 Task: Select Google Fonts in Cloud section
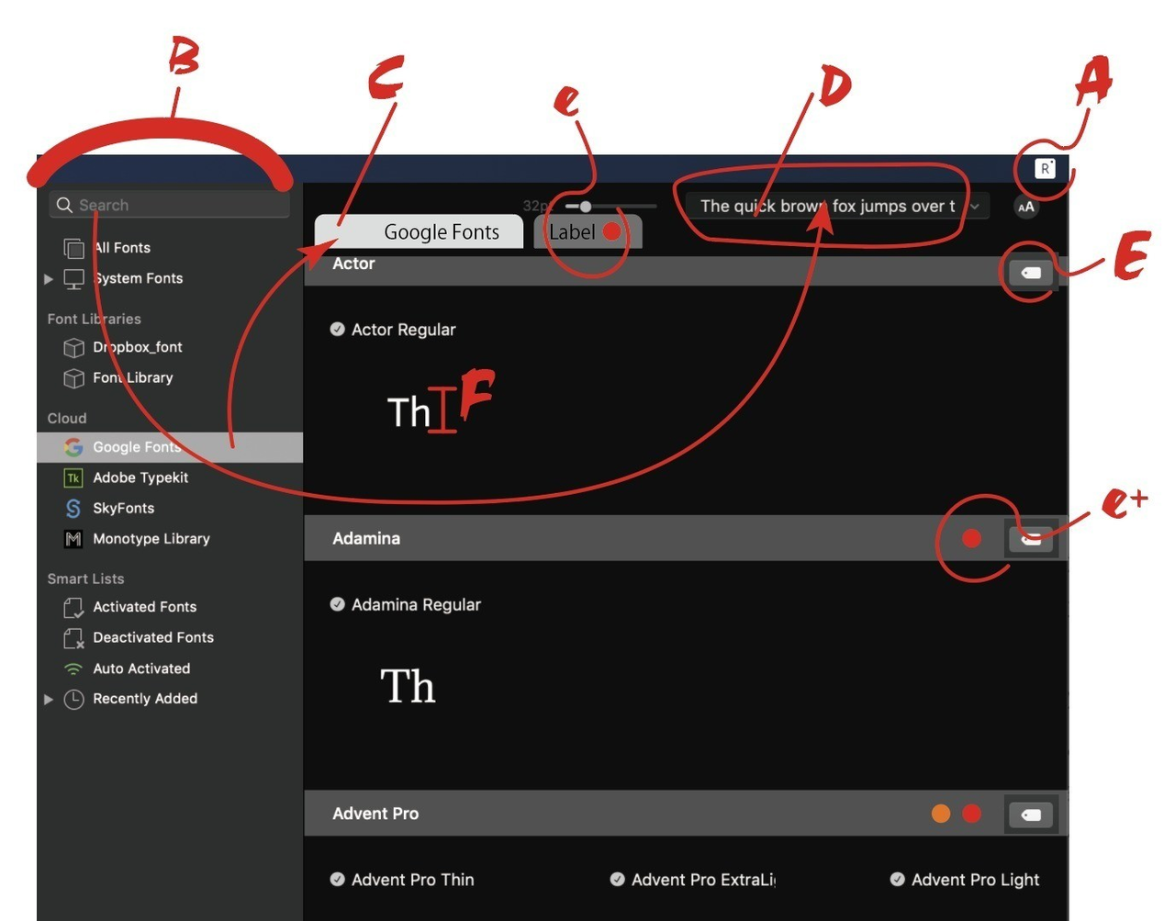[x=170, y=447]
